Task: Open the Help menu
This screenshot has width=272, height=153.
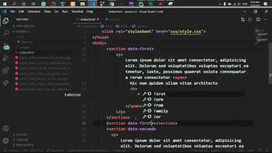Action: (x=90, y=11)
